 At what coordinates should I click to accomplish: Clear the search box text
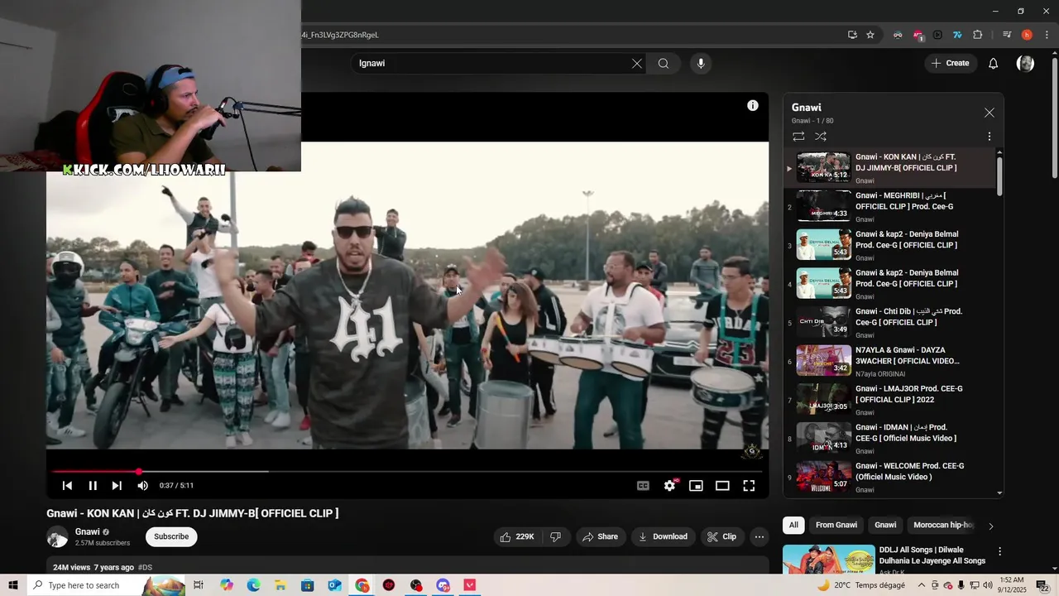[x=637, y=64]
